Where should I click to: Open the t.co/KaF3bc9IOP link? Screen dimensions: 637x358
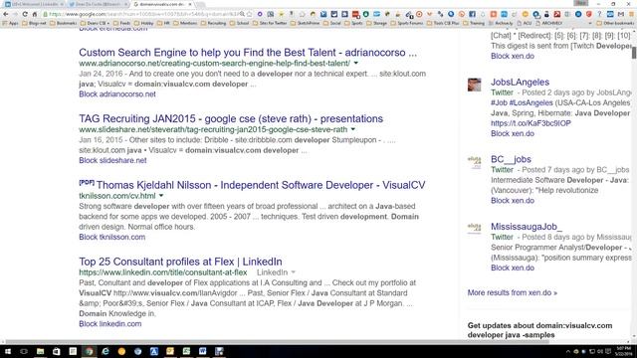[x=531, y=123]
